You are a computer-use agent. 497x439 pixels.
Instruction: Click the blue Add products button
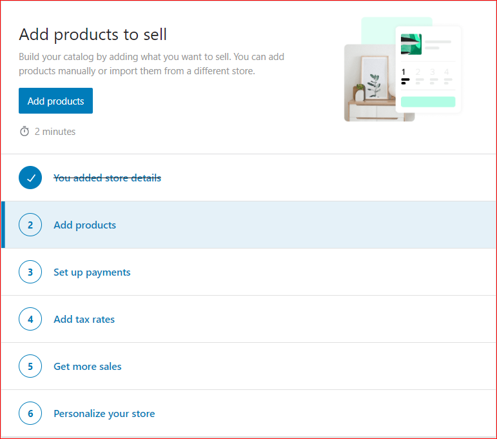(55, 101)
